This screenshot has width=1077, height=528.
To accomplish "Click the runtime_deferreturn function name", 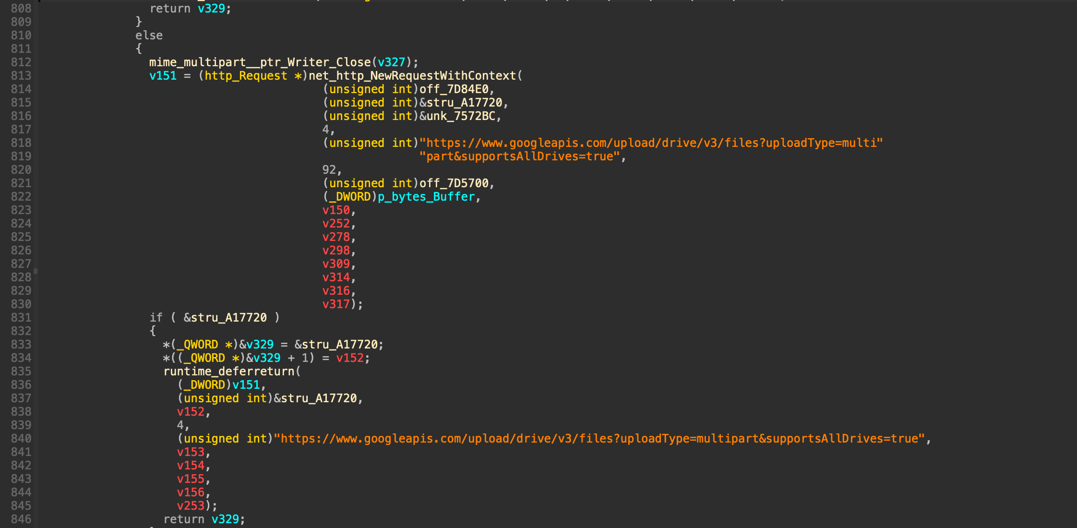I will [228, 371].
